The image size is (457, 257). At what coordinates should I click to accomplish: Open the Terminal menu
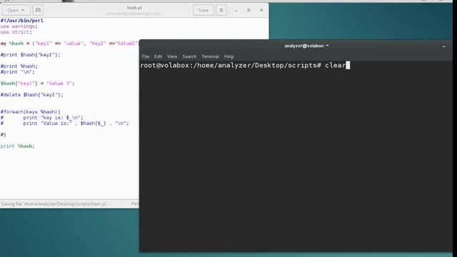click(210, 56)
